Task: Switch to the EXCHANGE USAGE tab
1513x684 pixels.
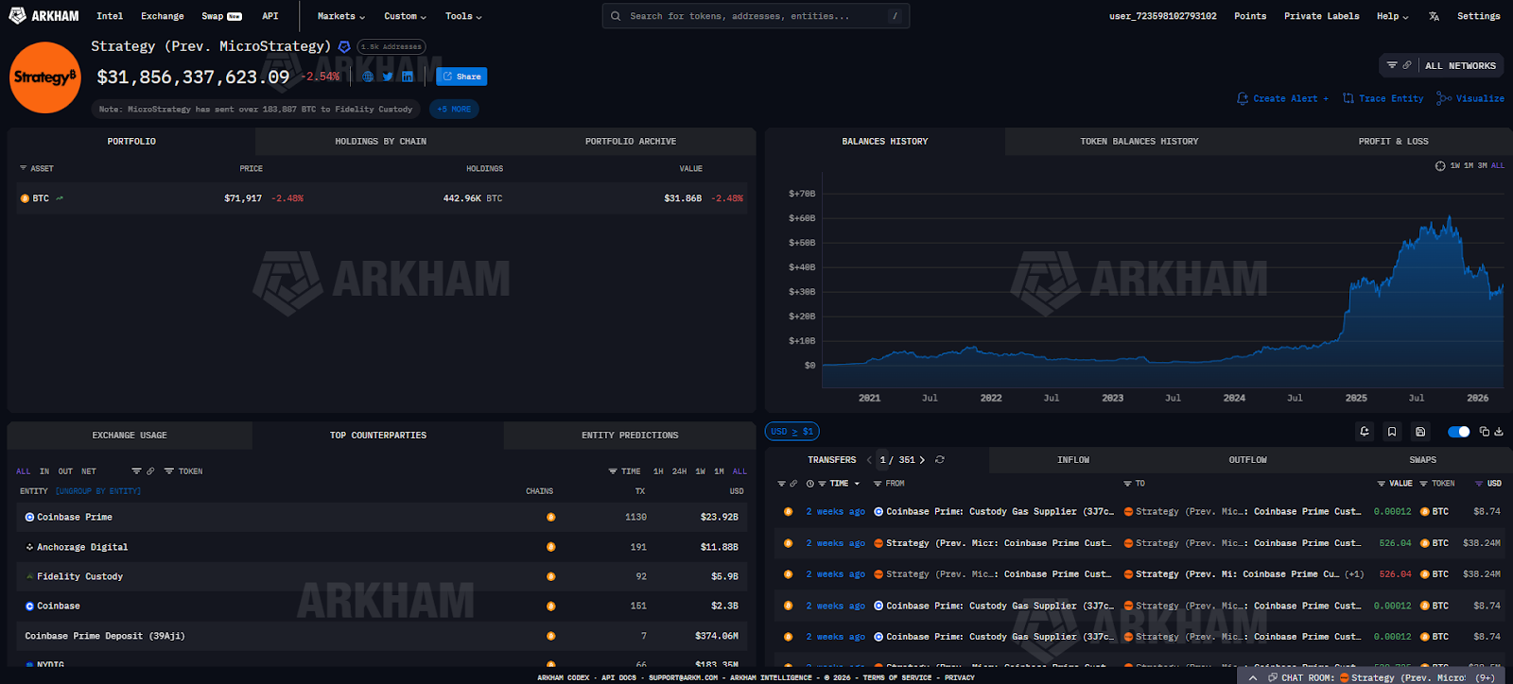Action: pos(130,436)
